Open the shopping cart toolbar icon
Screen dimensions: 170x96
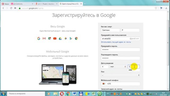[161, 8]
